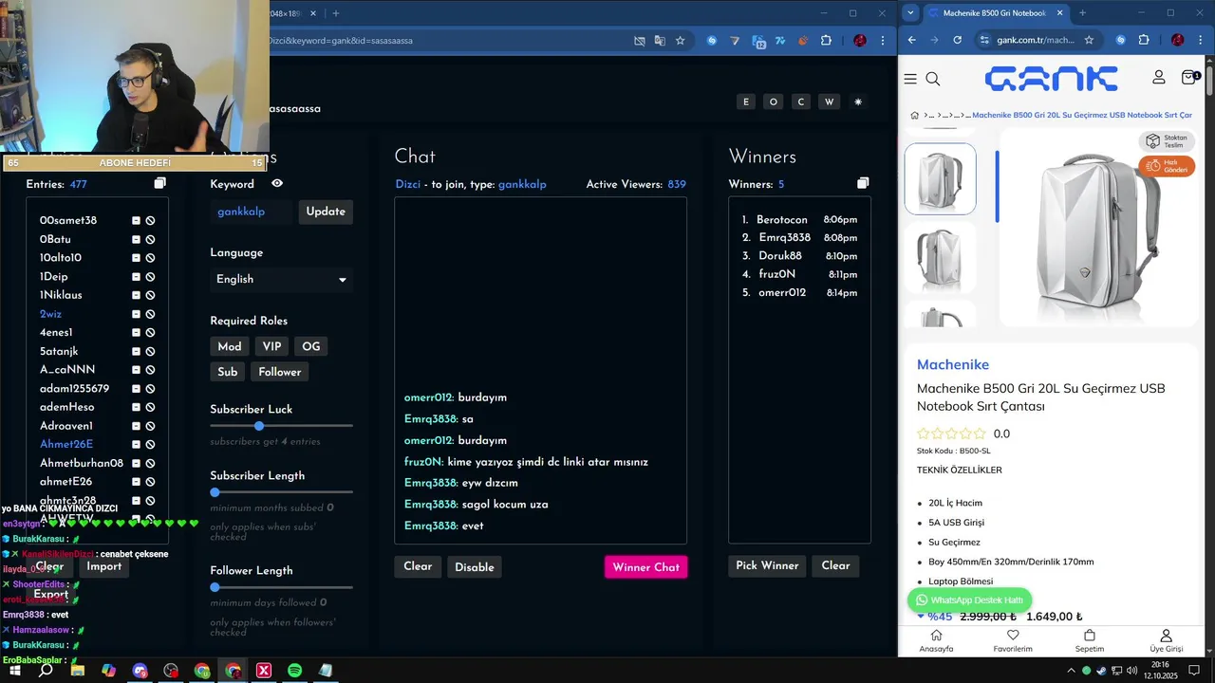Click the pink Winner Chat button

645,567
